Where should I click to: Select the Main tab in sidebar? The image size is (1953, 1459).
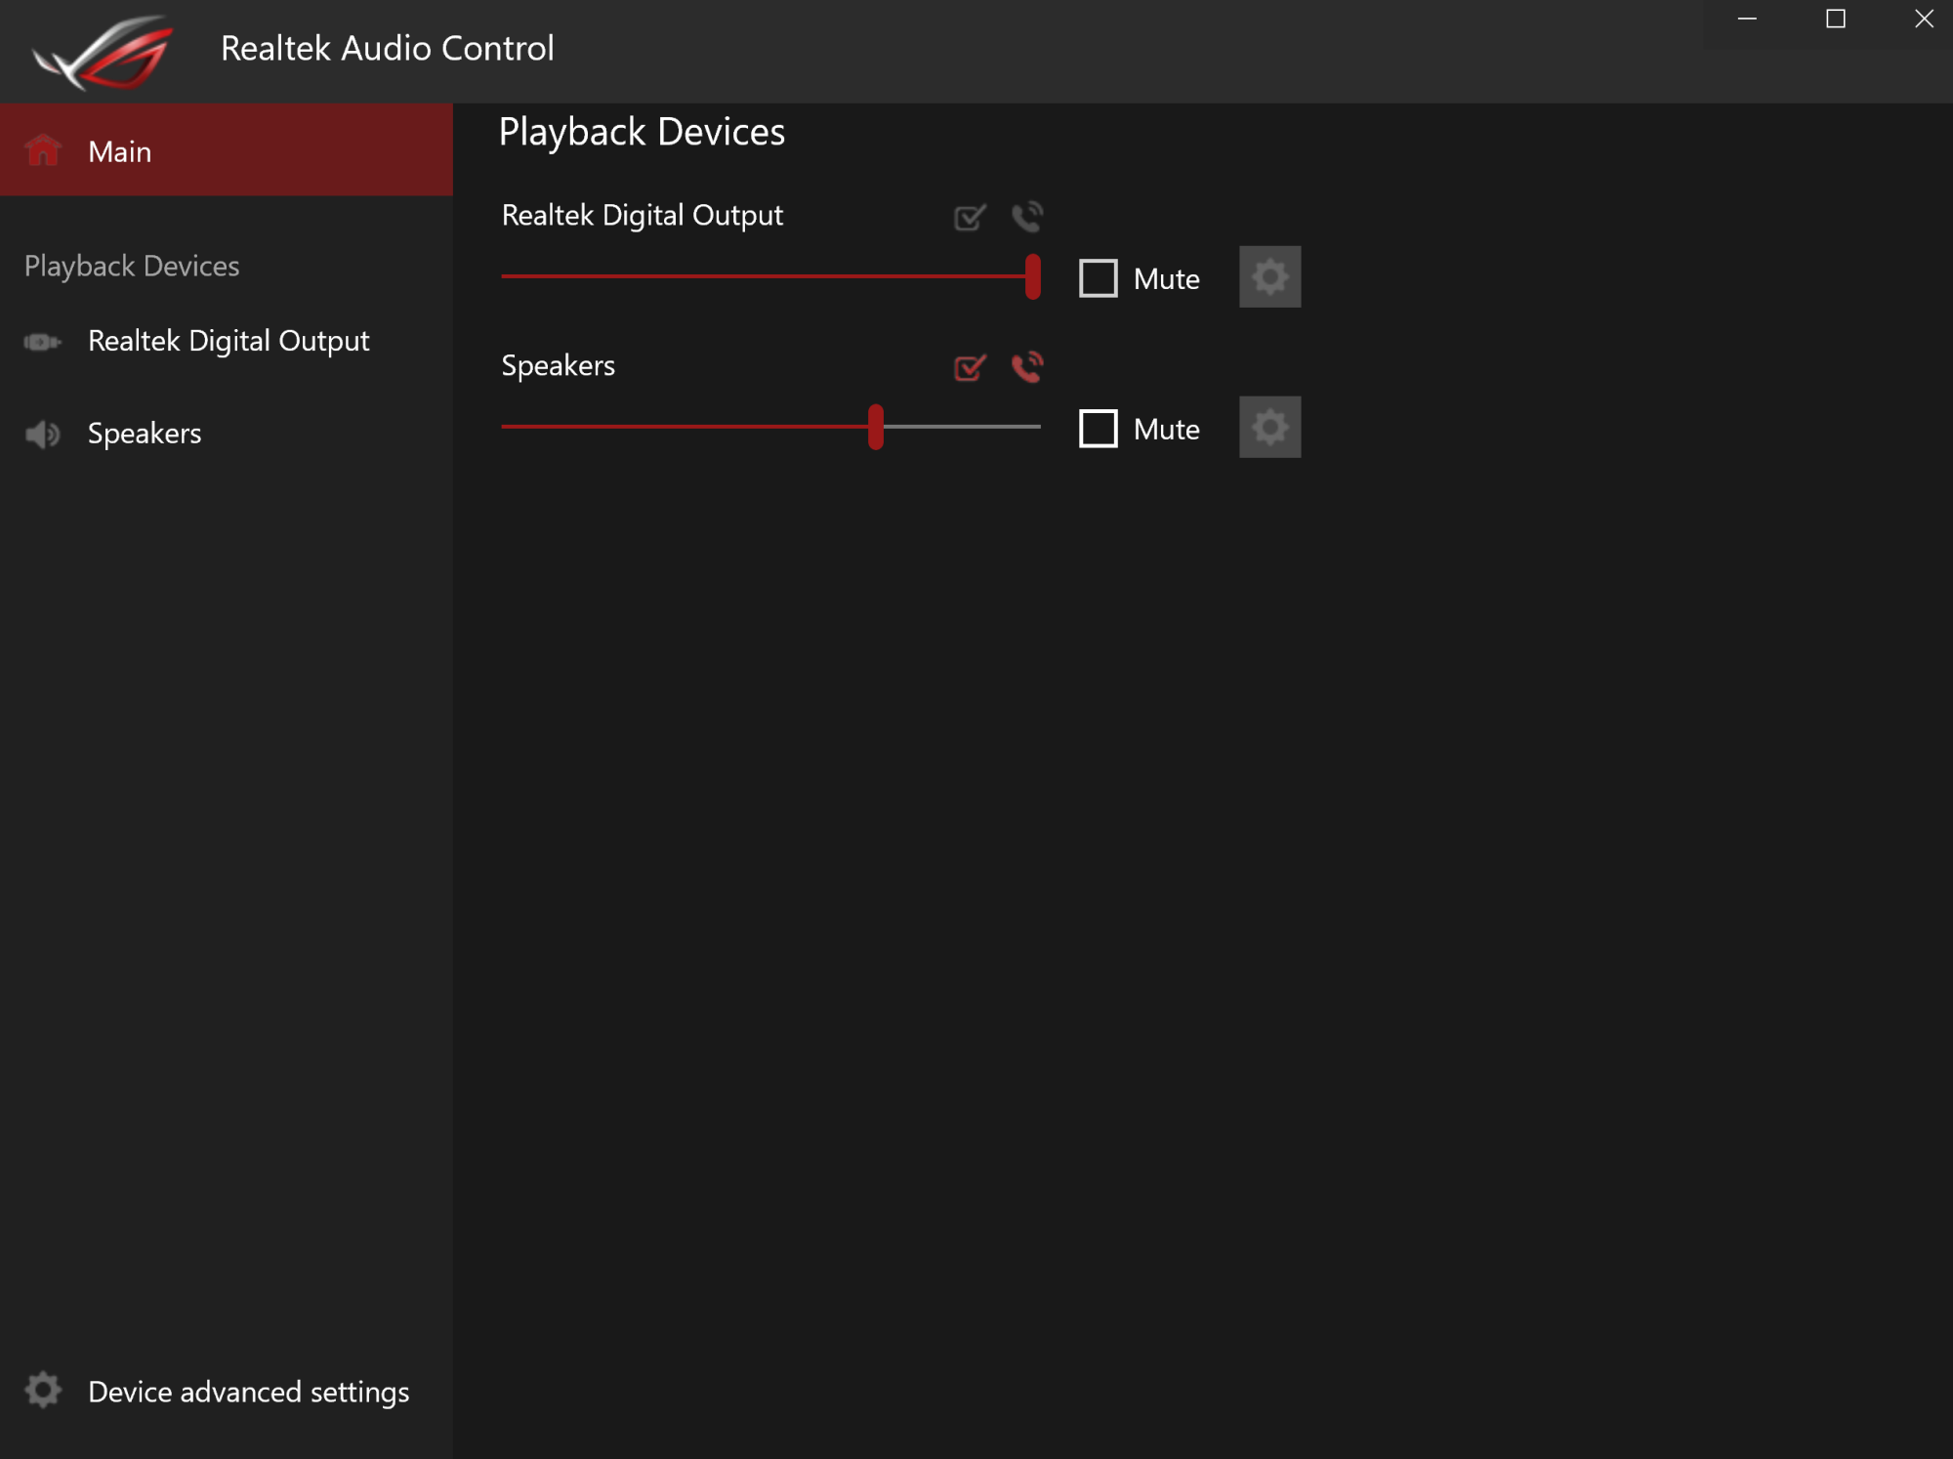(x=119, y=151)
